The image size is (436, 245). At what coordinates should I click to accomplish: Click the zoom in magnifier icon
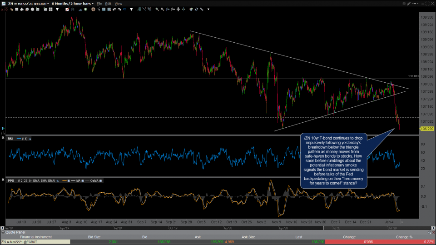[157, 9]
